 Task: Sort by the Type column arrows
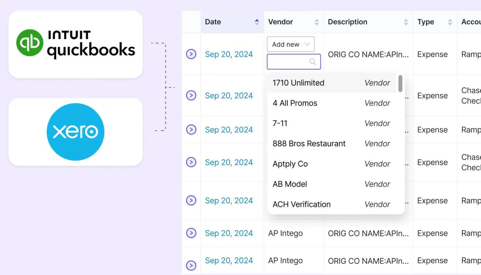[x=450, y=22]
